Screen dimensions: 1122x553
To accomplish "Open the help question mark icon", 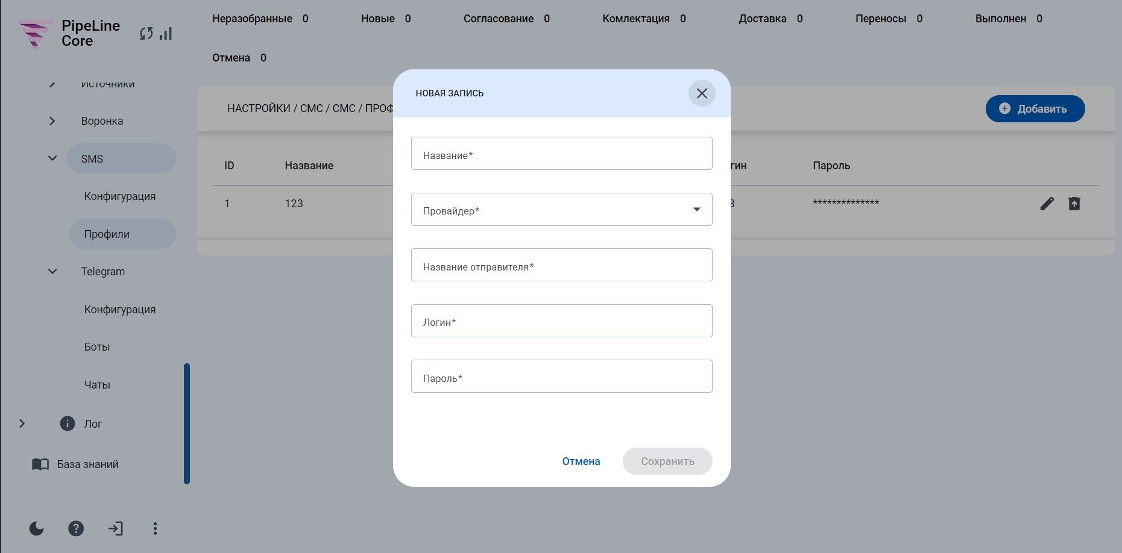I will 76,528.
